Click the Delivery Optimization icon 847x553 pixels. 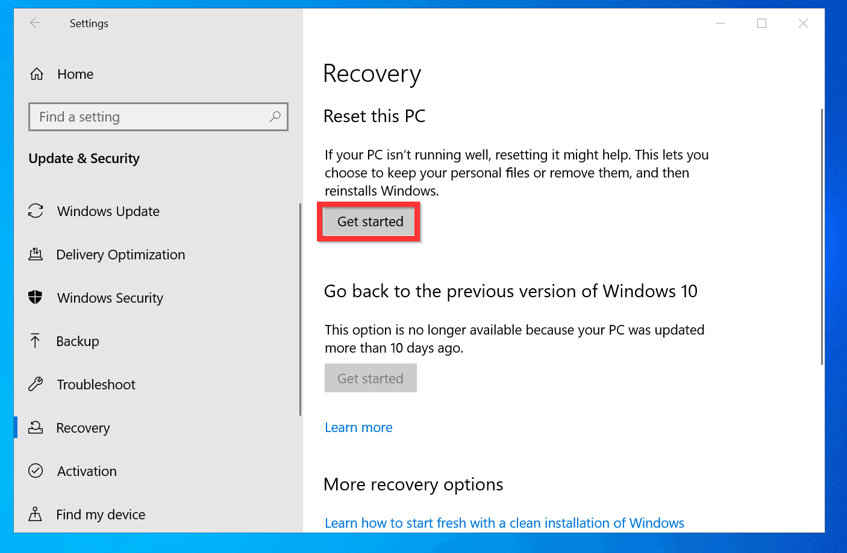click(36, 254)
